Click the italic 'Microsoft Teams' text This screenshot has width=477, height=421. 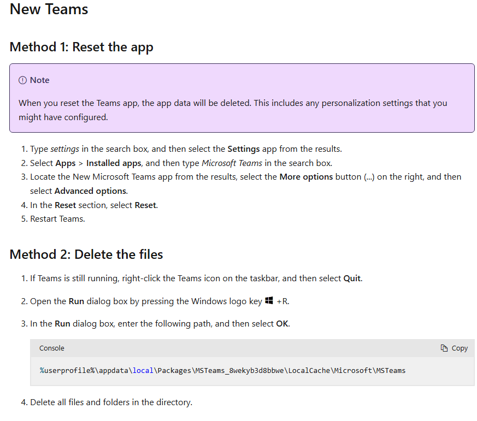(232, 163)
